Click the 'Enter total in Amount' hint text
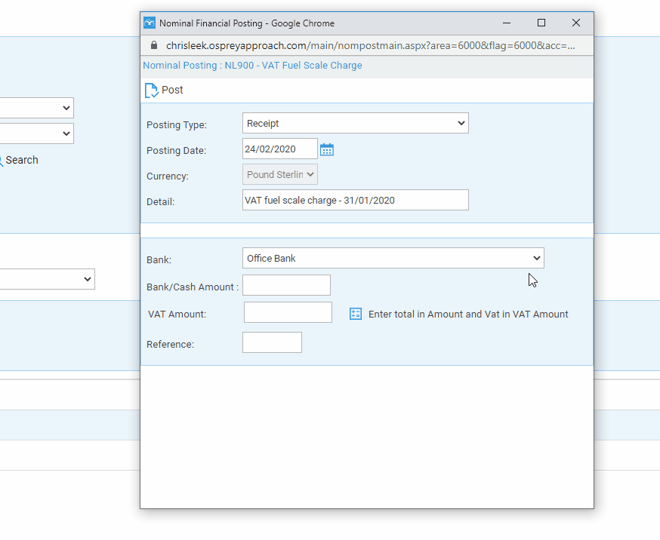The width and height of the screenshot is (660, 540). click(468, 314)
